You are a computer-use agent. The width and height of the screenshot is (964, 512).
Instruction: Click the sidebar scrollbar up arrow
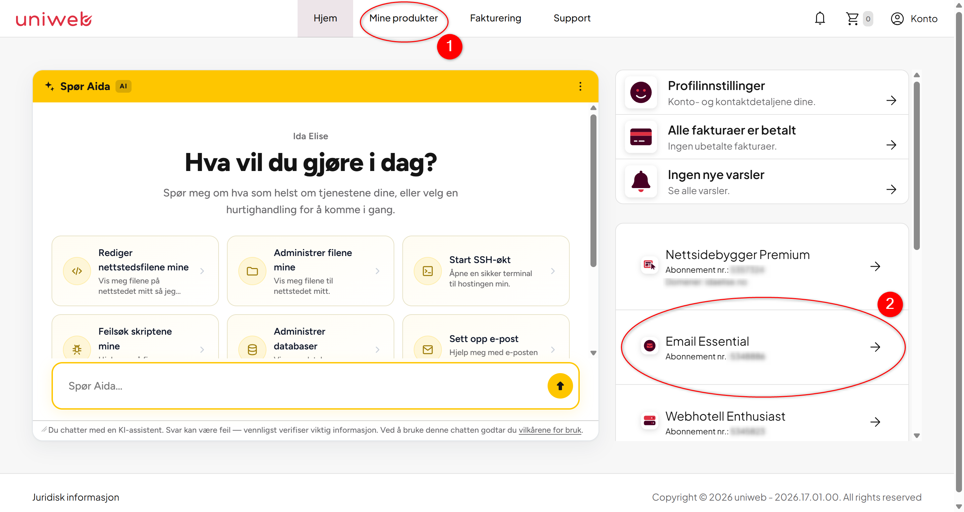[916, 75]
